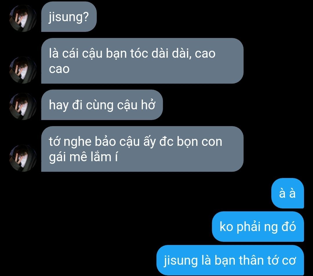Click the question mark after "jisung"
This screenshot has width=313, height=276.
(85, 16)
